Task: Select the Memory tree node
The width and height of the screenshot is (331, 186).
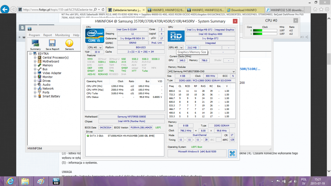Action: [48, 65]
